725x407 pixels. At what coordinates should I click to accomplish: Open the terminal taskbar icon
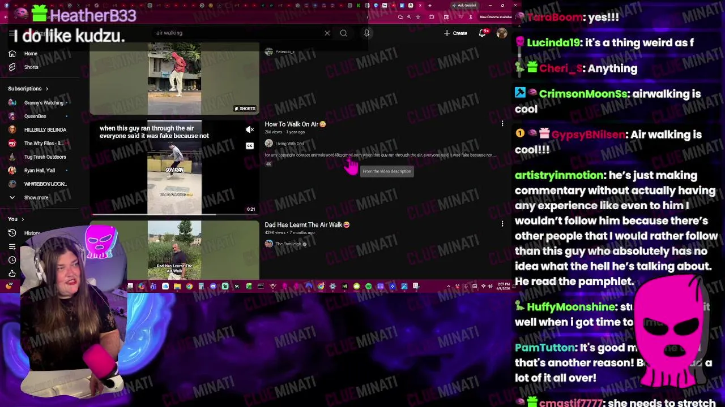261,287
